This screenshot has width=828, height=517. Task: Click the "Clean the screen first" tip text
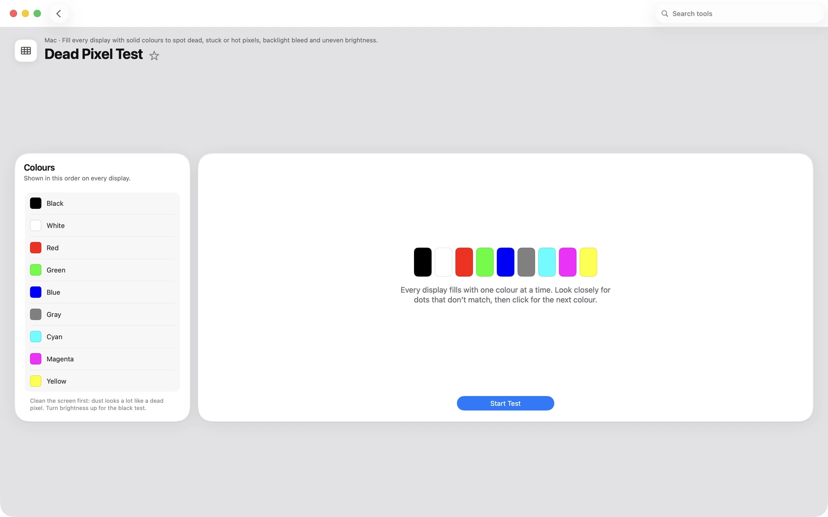pos(97,404)
